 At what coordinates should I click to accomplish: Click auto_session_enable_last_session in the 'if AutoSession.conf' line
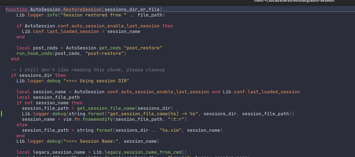click(116, 26)
